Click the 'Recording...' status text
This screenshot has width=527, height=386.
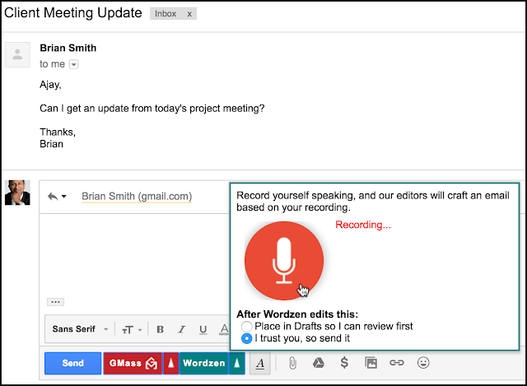[363, 225]
